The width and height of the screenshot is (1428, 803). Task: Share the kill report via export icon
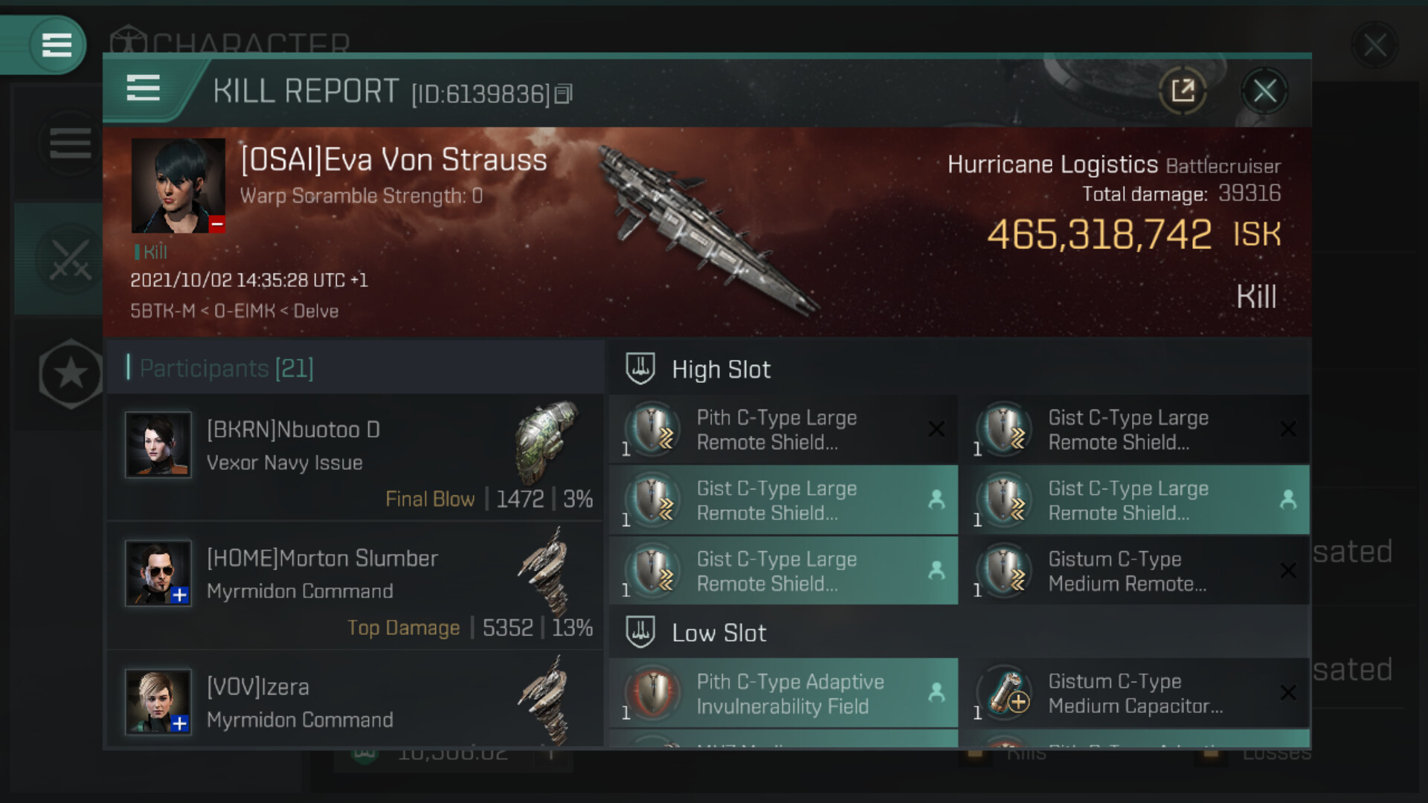[x=1183, y=91]
